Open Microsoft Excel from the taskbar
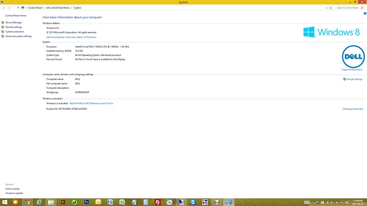 pos(122,202)
